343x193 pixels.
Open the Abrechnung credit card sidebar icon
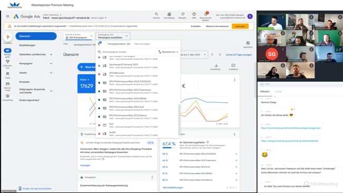(x=8, y=84)
